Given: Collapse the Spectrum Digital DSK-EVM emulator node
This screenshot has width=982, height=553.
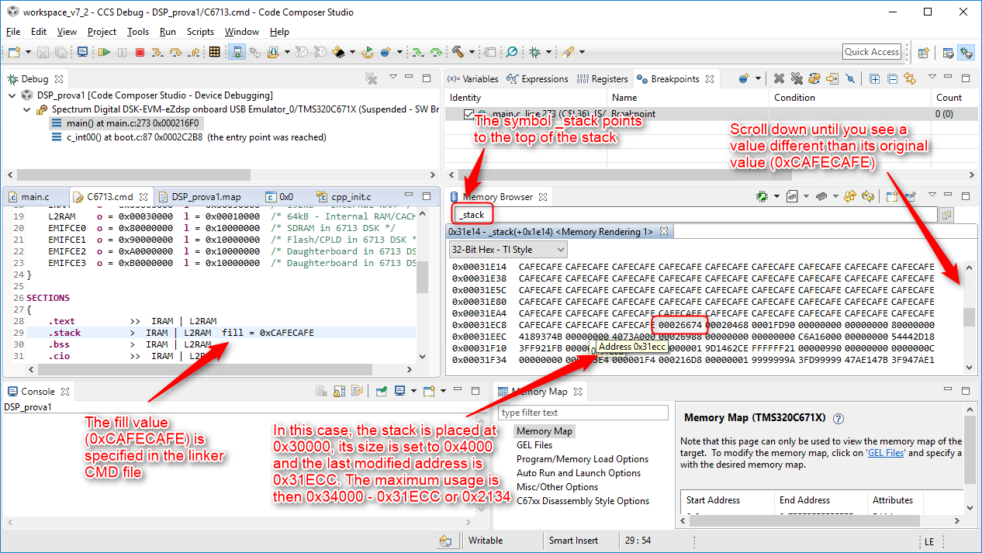Looking at the screenshot, I should (x=26, y=109).
